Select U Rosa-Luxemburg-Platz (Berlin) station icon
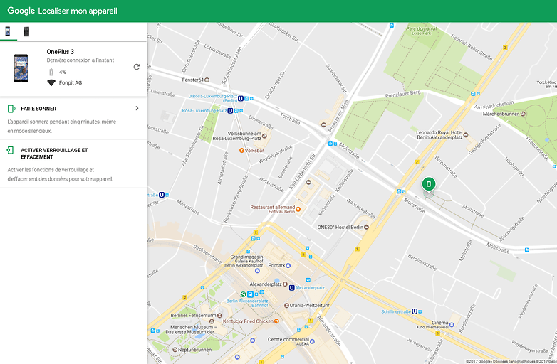 (x=241, y=99)
